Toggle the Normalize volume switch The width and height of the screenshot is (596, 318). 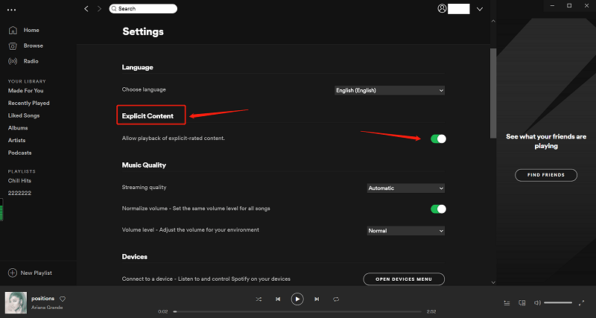pyautogui.click(x=438, y=209)
